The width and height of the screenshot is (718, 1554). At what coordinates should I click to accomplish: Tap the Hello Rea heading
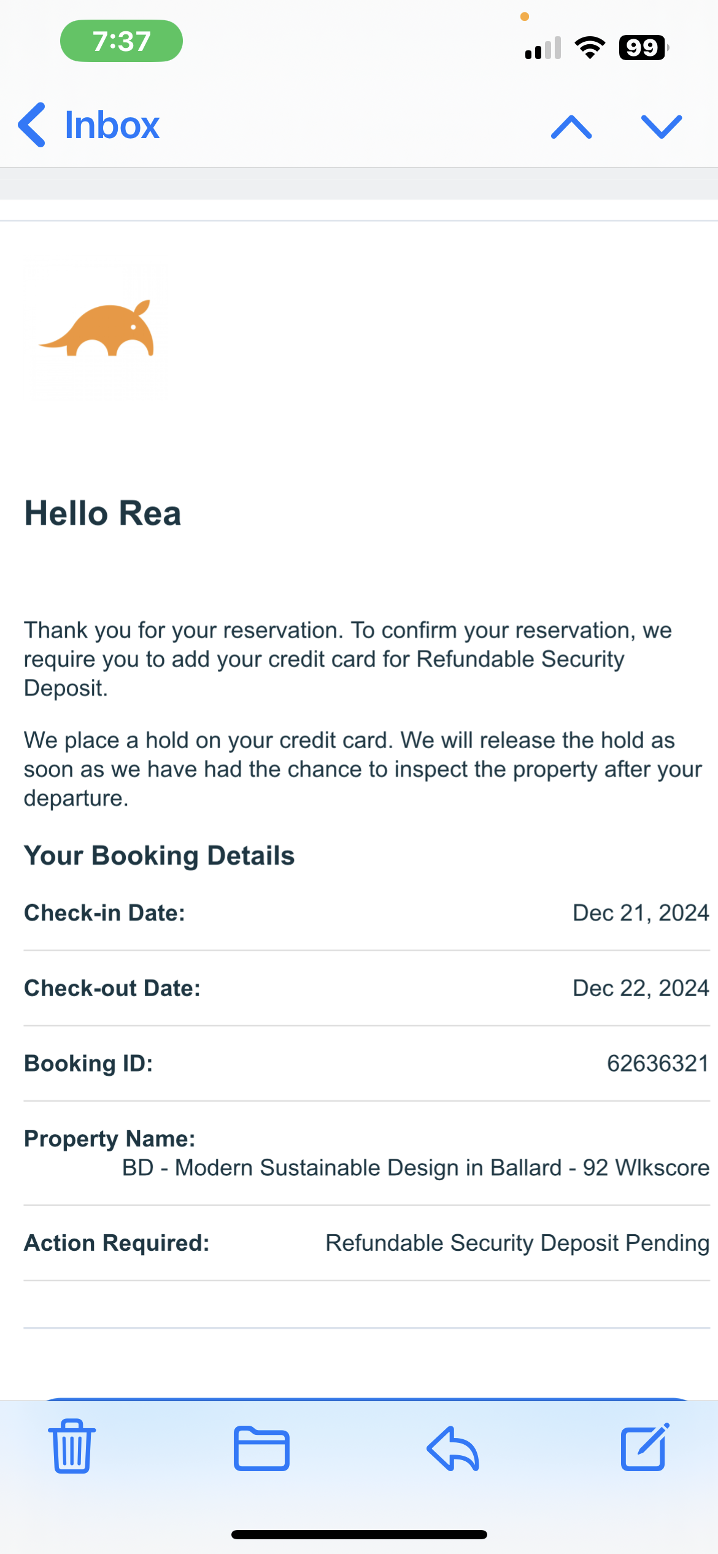(x=102, y=513)
